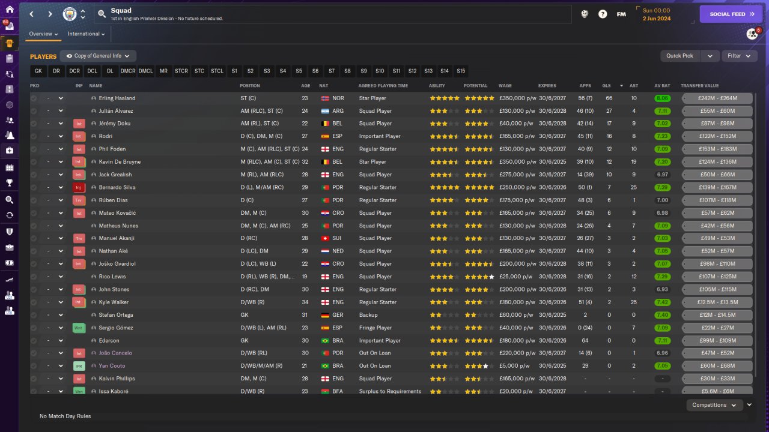Select the GK position slot

(x=38, y=71)
